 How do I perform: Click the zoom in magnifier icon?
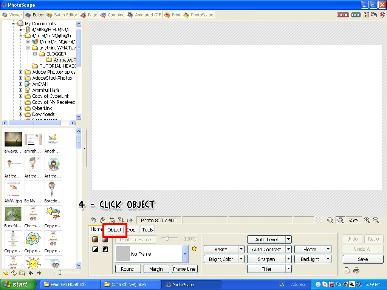click(367, 220)
